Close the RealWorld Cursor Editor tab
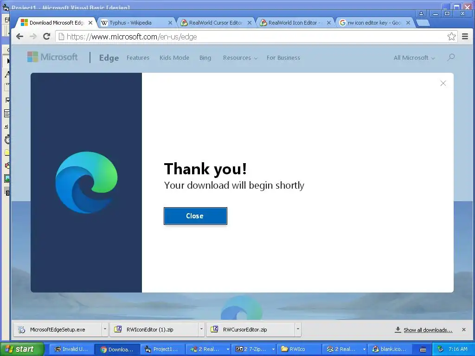This screenshot has width=475, height=356. 249,23
